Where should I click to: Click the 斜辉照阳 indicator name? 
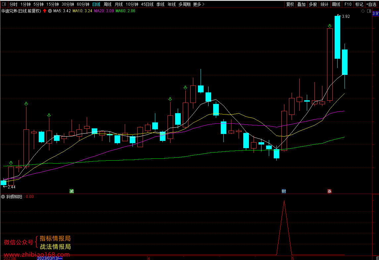(x=14, y=197)
